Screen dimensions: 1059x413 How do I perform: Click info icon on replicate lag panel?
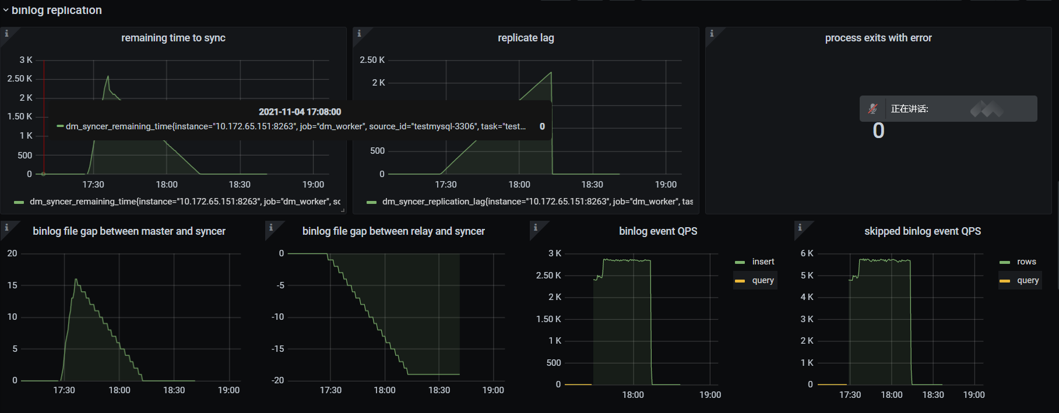pos(359,33)
